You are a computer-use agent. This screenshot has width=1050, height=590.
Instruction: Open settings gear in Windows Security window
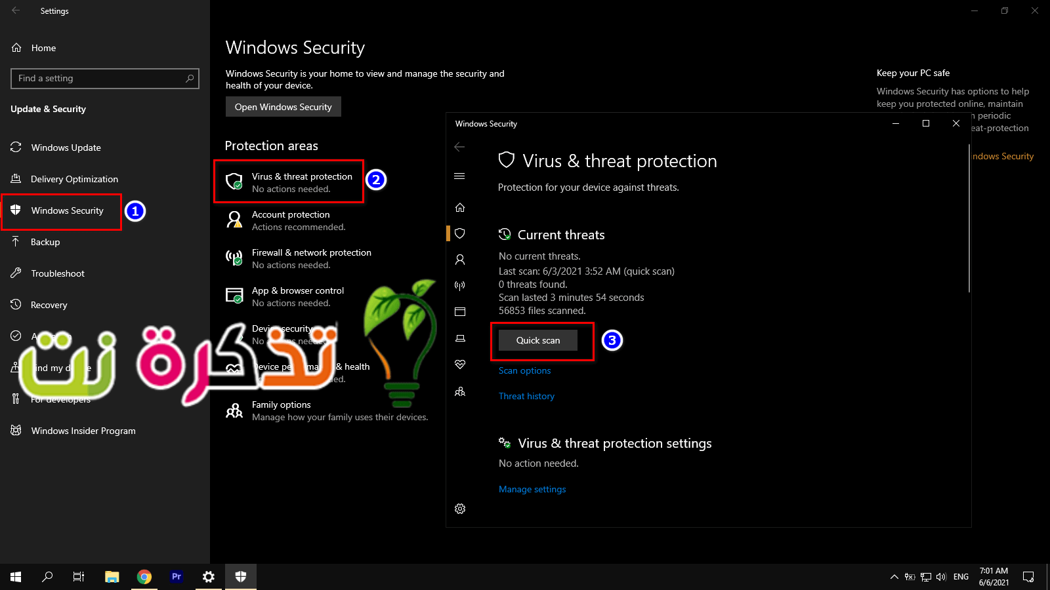pyautogui.click(x=460, y=509)
